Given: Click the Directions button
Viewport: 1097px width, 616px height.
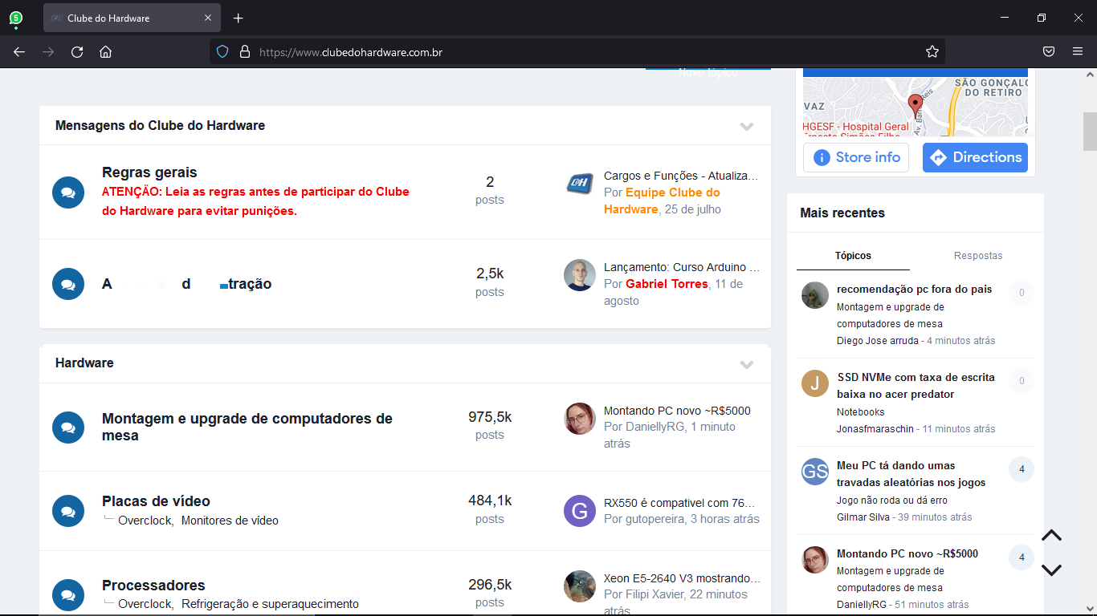Looking at the screenshot, I should [975, 157].
